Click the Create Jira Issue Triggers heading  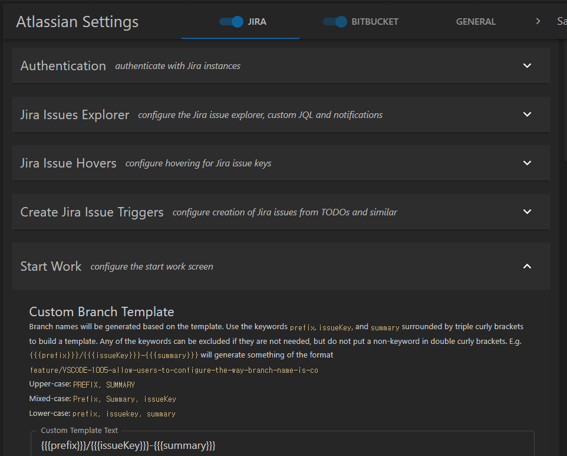pos(92,212)
